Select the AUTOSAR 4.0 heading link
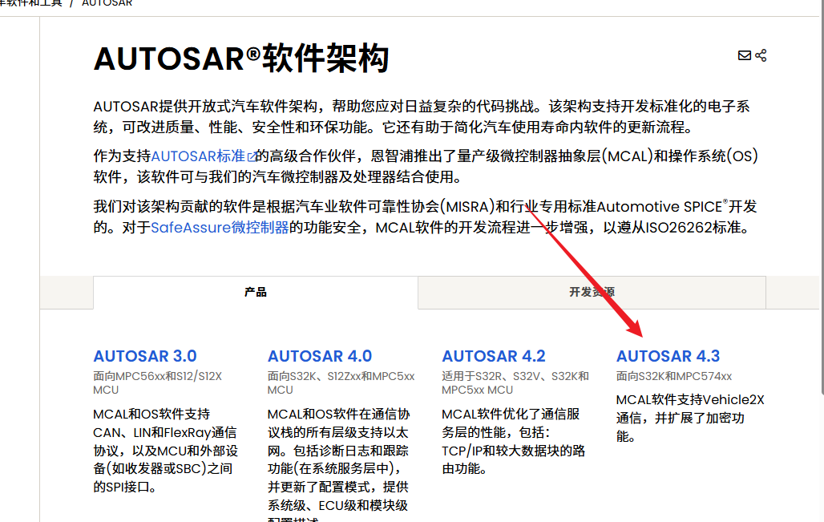Screen dimensions: 824x522 pyautogui.click(x=319, y=356)
